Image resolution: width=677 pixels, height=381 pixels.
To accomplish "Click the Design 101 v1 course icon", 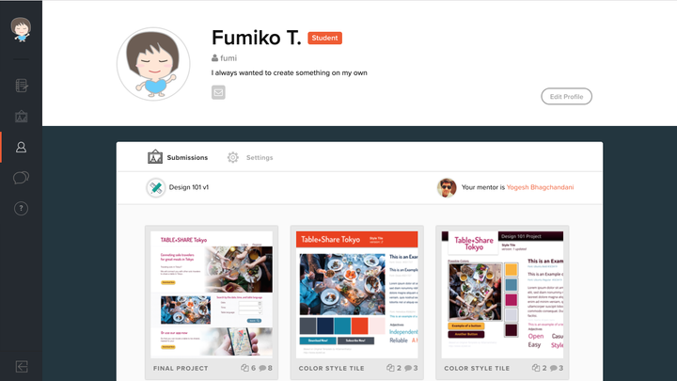I will [155, 187].
